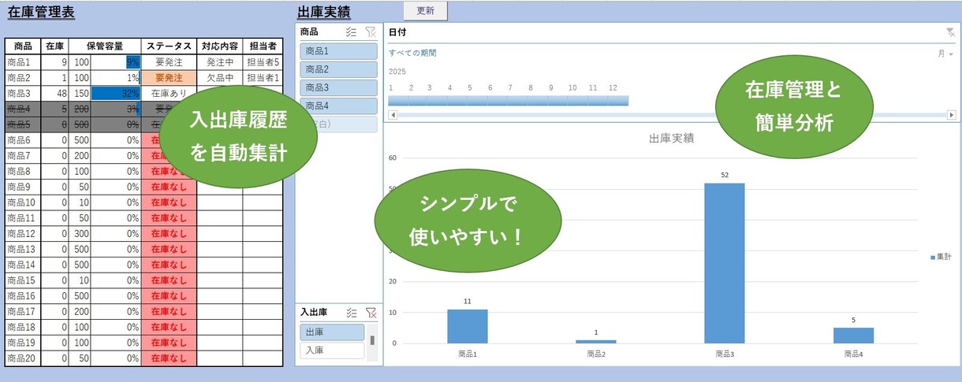Open the 月 time level dropdown
This screenshot has height=382, width=962.
(x=945, y=54)
